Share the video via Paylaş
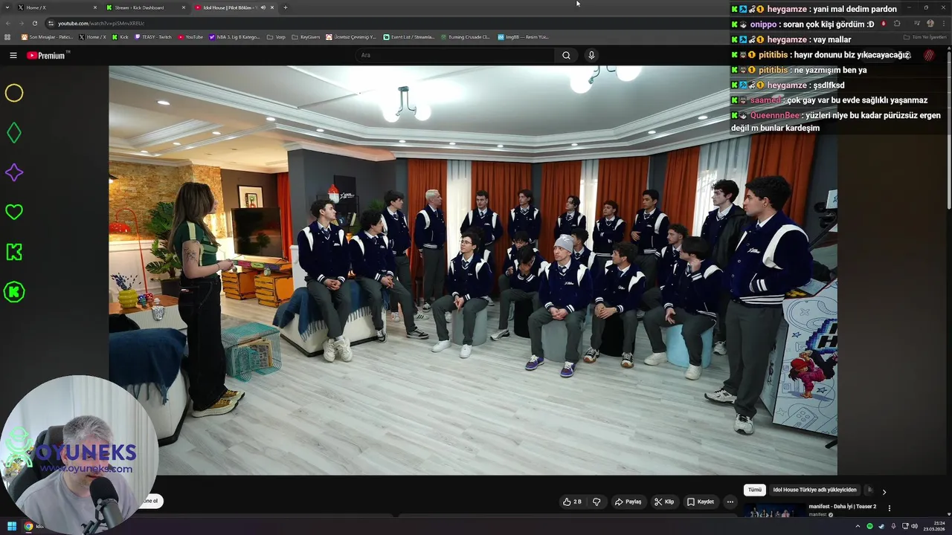Viewport: 952px width, 535px height. coord(628,502)
